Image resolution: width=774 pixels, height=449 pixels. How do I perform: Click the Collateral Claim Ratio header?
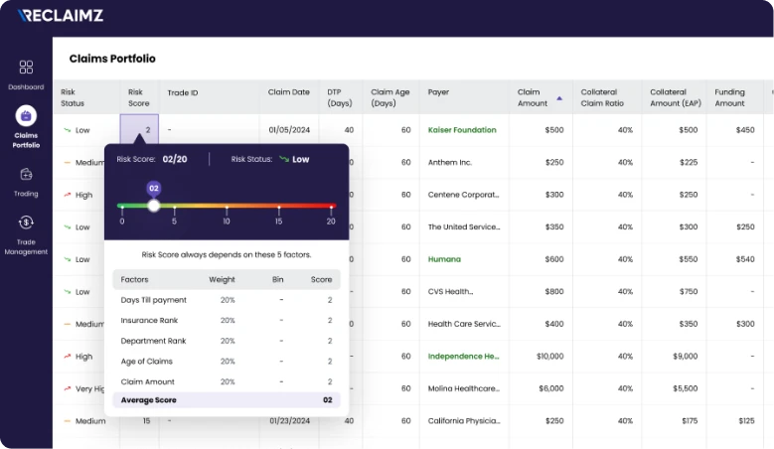pos(602,97)
